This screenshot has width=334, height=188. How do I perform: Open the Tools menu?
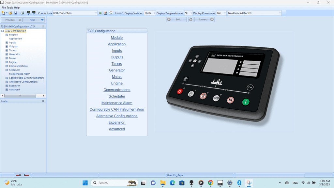click(10, 8)
